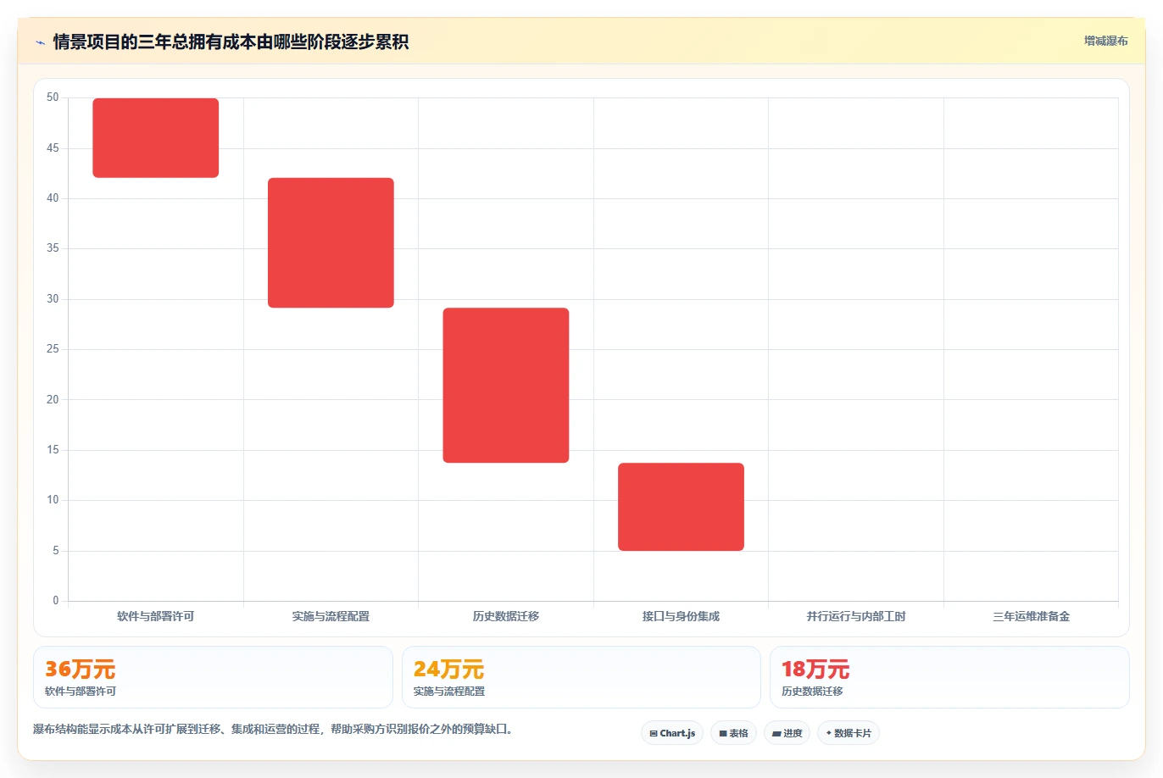Click the 36万元 data card
The width and height of the screenshot is (1163, 778).
[213, 677]
